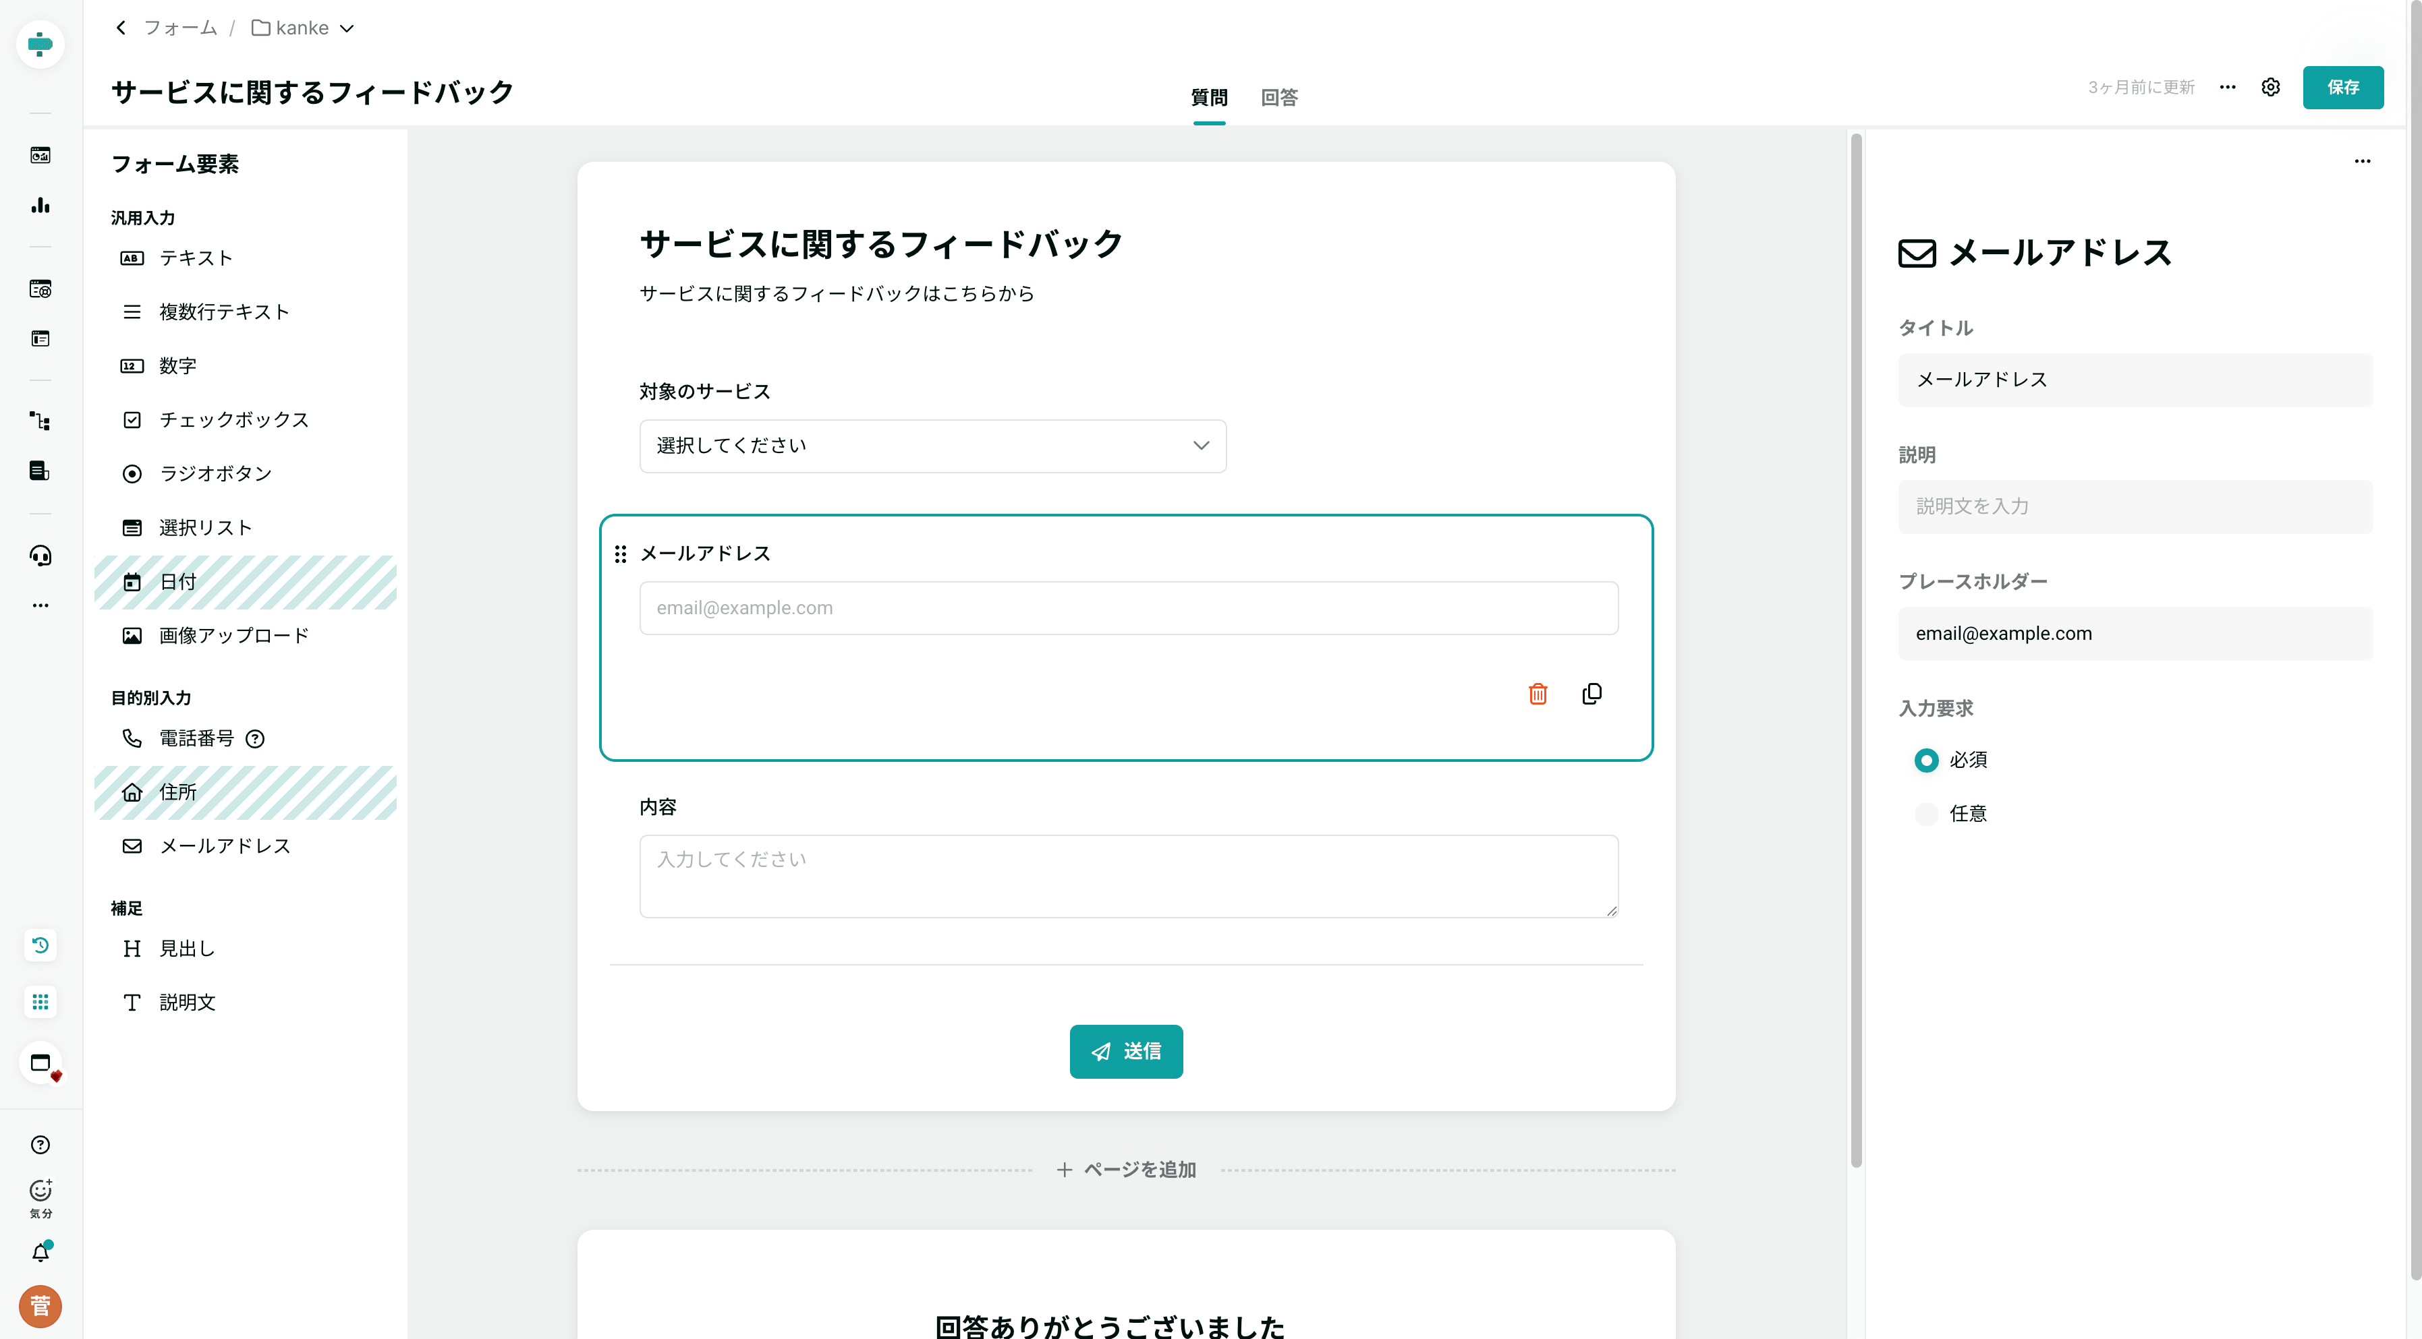Open the notifications bell
Viewport: 2422px width, 1339px height.
click(x=40, y=1253)
